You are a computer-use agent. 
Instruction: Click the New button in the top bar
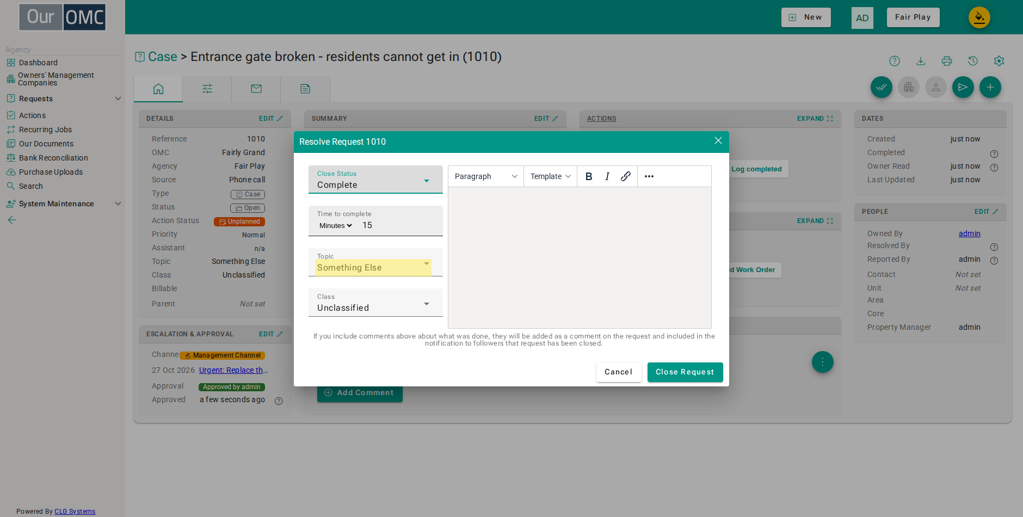pyautogui.click(x=806, y=17)
